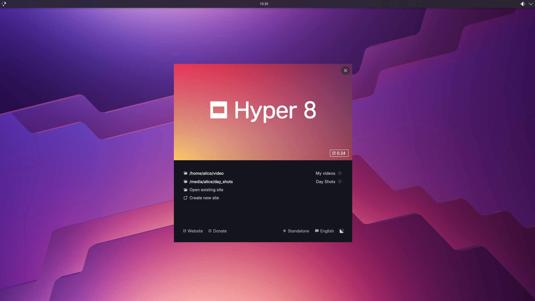Click the volume icon in the top bar

523,4
